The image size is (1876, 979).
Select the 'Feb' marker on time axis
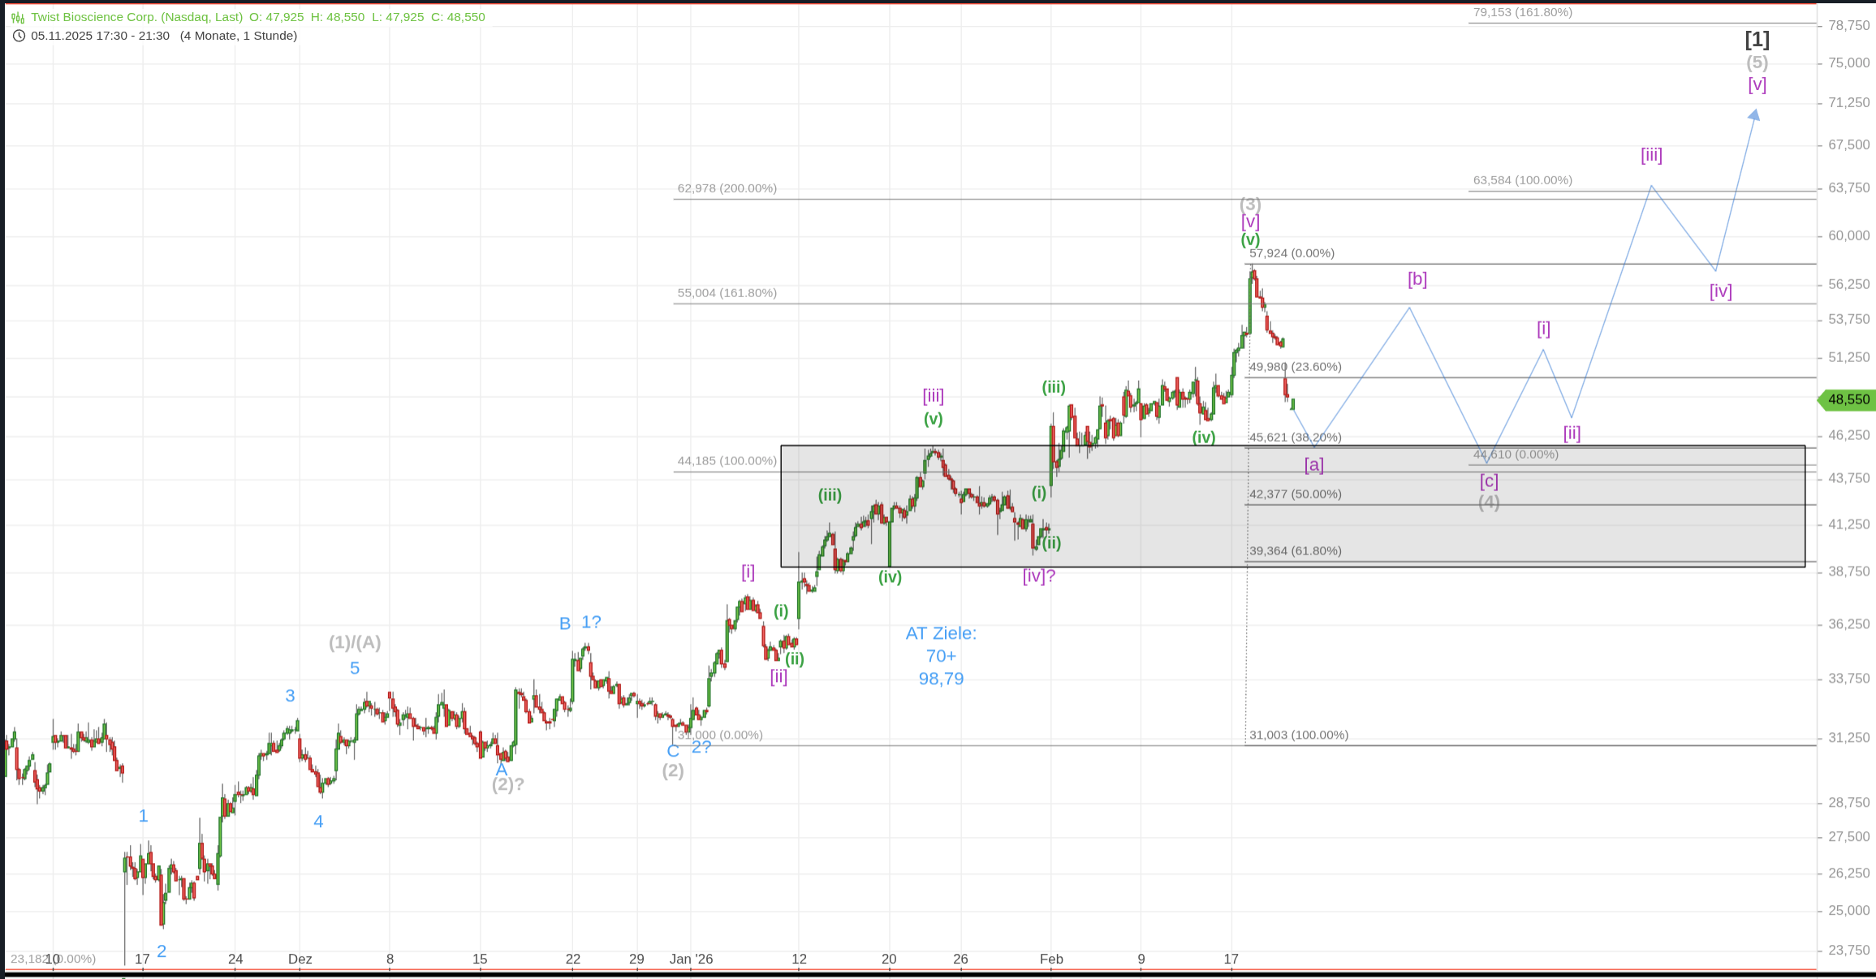pyautogui.click(x=1051, y=959)
